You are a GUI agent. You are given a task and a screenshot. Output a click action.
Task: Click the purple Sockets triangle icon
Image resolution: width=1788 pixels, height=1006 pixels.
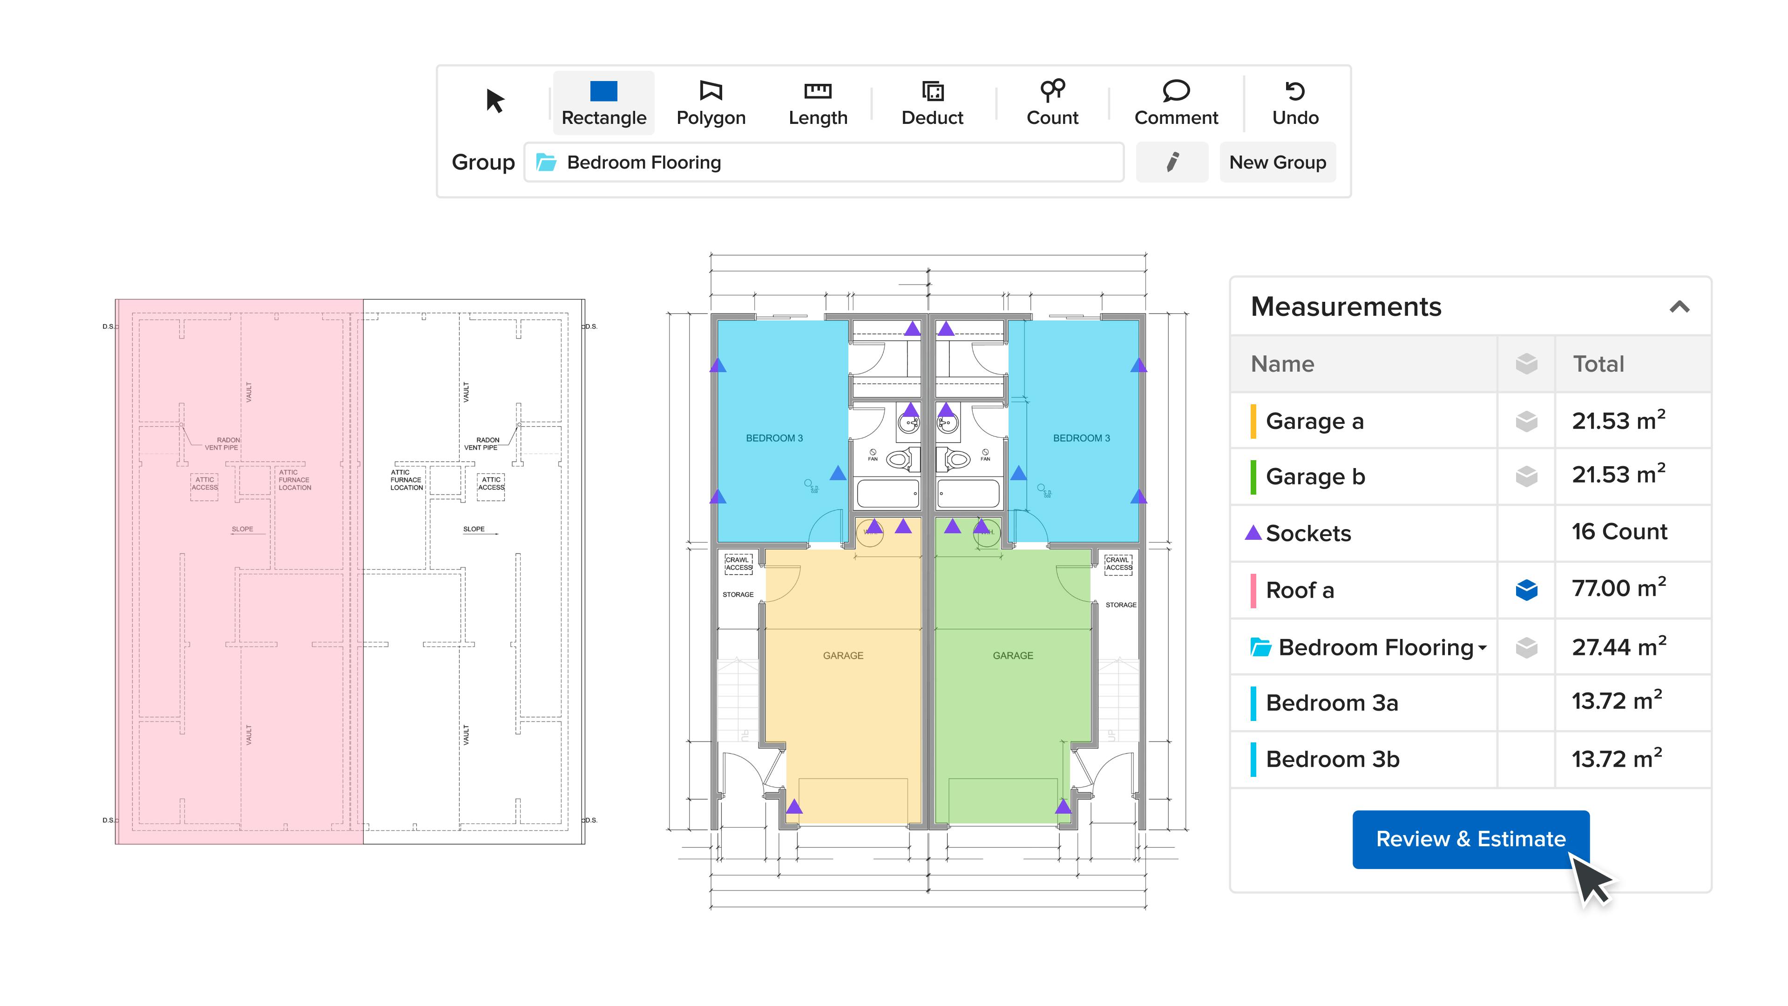pos(1253,532)
